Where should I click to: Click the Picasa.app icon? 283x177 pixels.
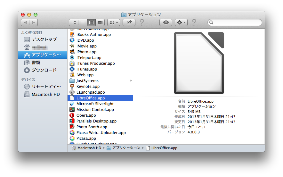[x=72, y=139]
